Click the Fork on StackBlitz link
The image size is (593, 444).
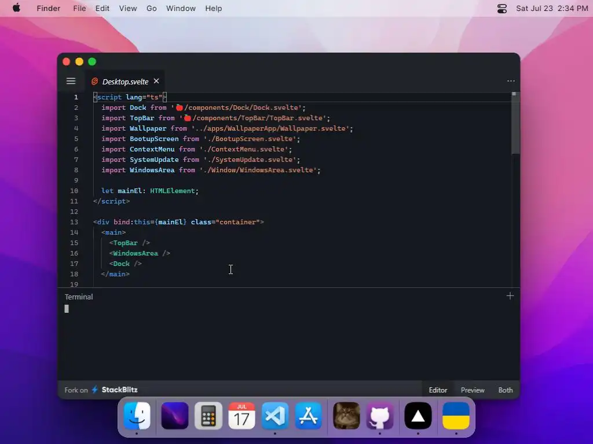point(101,390)
